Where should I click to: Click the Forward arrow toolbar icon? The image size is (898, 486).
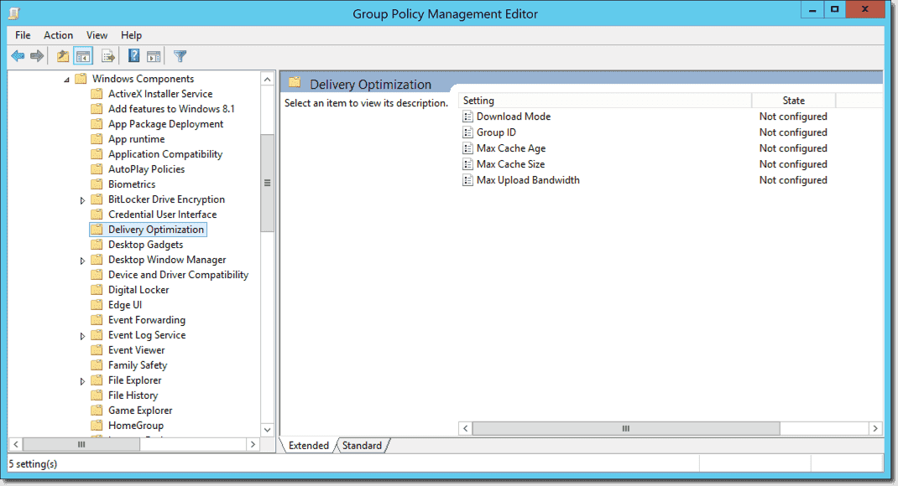click(37, 56)
